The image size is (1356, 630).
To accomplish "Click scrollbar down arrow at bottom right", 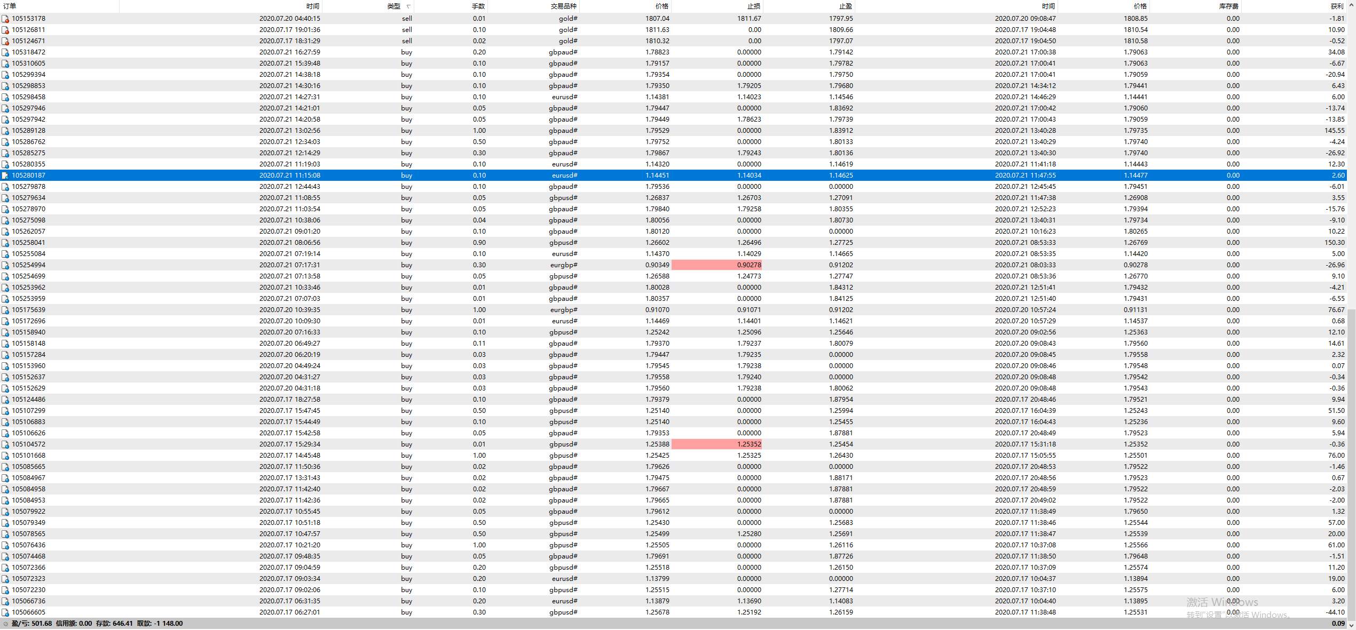I will pos(1351,625).
